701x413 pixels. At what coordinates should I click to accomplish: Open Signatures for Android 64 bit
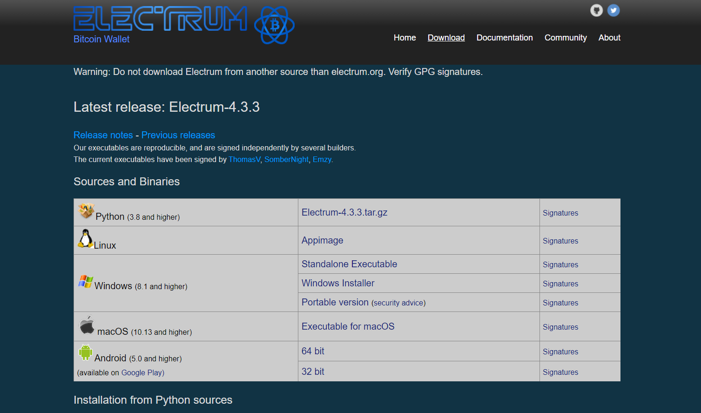560,352
